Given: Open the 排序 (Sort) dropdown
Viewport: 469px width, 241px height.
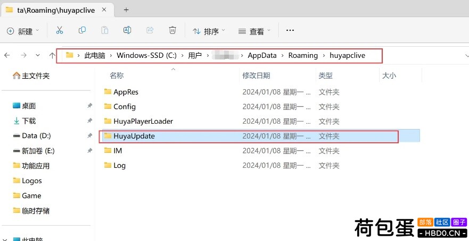Looking at the screenshot, I should pyautogui.click(x=209, y=31).
